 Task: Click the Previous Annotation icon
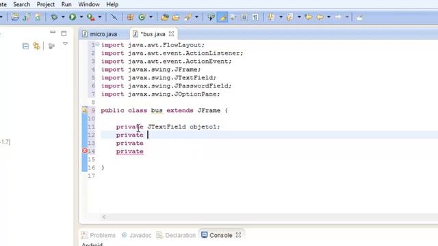click(289, 17)
